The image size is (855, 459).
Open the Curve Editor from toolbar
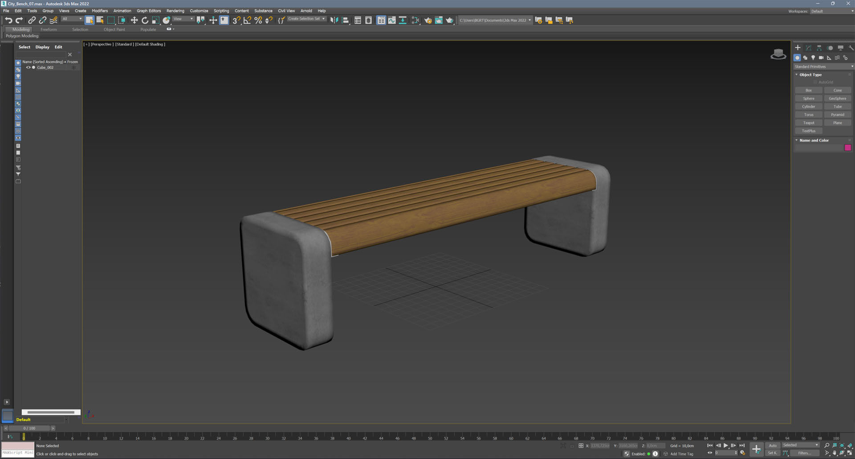coord(392,20)
